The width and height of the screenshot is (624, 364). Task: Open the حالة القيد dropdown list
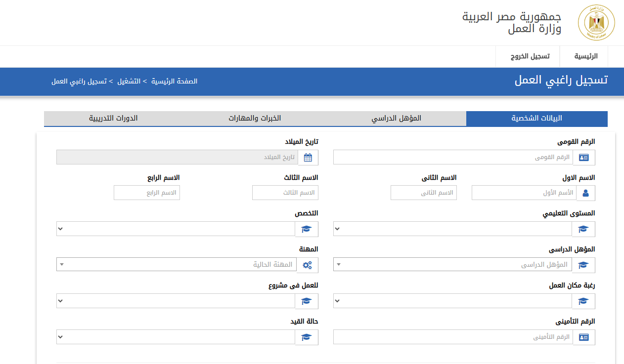tap(176, 337)
